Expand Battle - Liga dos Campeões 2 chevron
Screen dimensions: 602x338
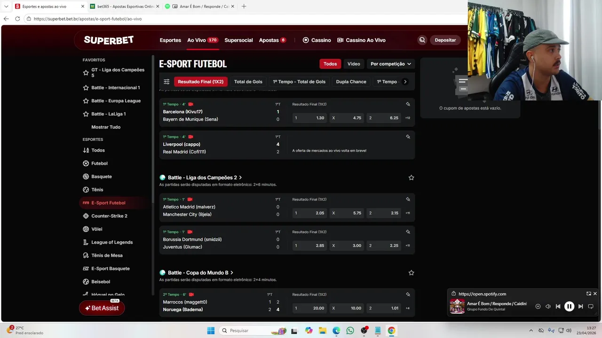240,177
